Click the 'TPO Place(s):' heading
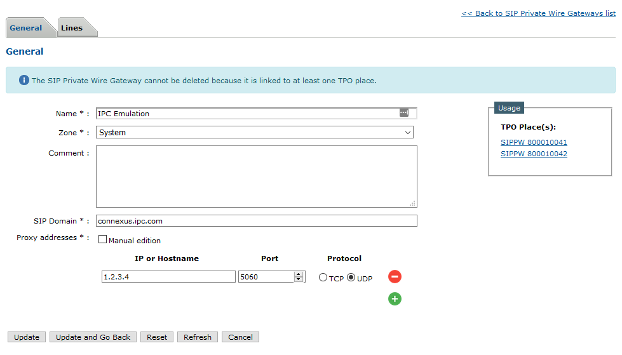 pyautogui.click(x=528, y=127)
